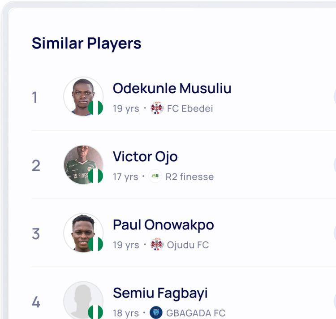Click the GBAGADA FC club badge icon

tap(156, 313)
